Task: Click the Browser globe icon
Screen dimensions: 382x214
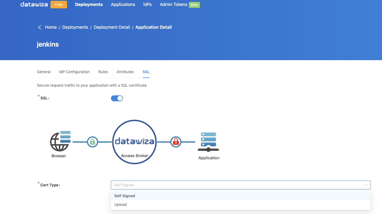Action: coord(60,141)
